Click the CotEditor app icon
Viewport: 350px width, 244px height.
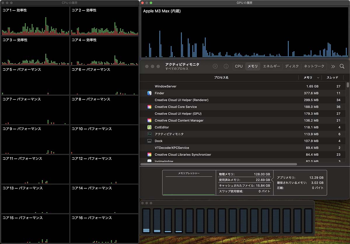[x=149, y=127]
